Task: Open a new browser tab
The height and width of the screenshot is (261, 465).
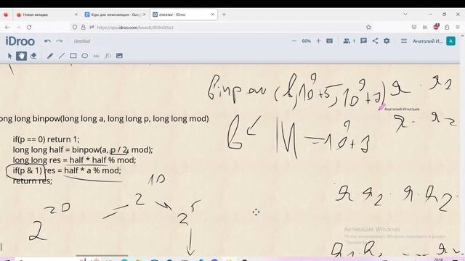Action: pyautogui.click(x=224, y=14)
